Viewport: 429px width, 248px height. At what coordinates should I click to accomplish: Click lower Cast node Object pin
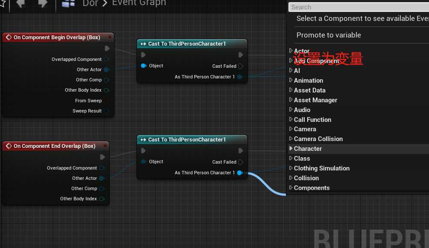(x=144, y=161)
